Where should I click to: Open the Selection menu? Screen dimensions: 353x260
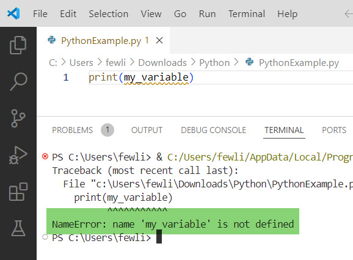[x=109, y=14]
